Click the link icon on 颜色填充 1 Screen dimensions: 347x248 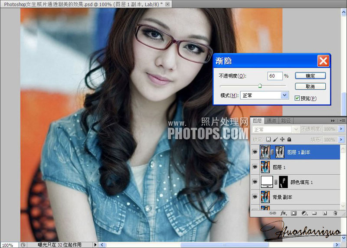pyautogui.click(x=276, y=182)
